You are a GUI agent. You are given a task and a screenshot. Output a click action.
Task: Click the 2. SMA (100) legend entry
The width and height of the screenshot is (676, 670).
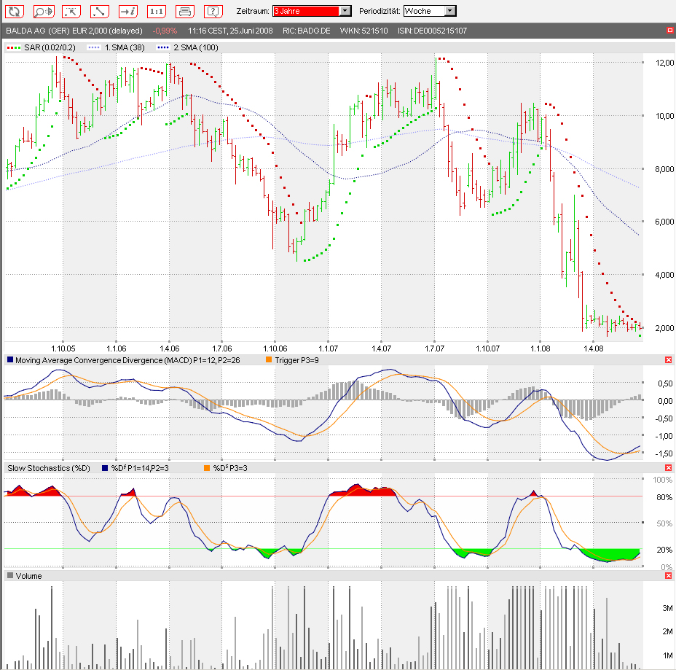point(187,47)
